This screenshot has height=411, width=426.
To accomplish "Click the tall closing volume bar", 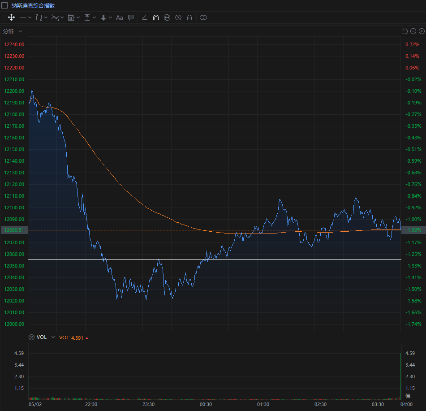I will tap(400, 376).
